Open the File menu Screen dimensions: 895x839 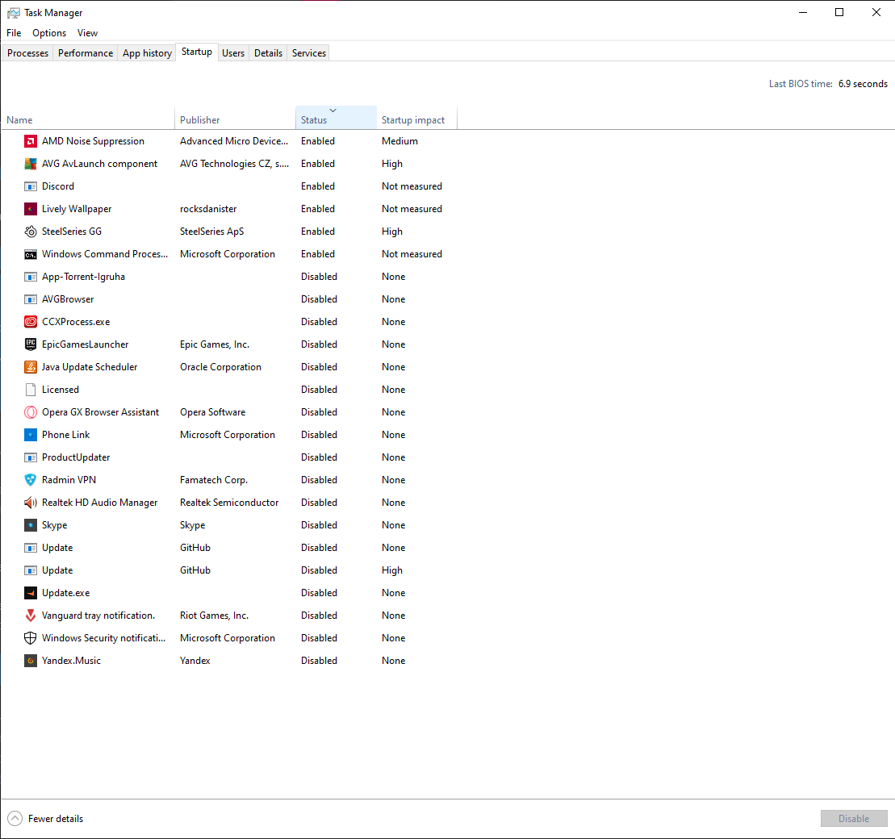point(14,33)
